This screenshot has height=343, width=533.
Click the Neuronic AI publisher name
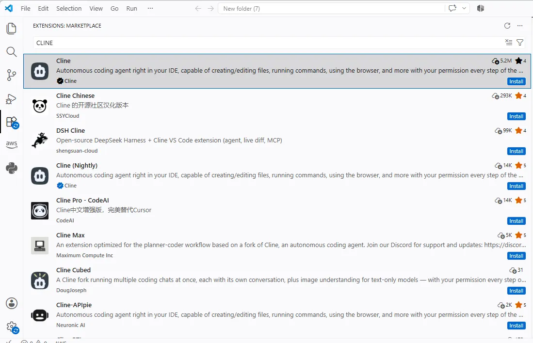71,325
